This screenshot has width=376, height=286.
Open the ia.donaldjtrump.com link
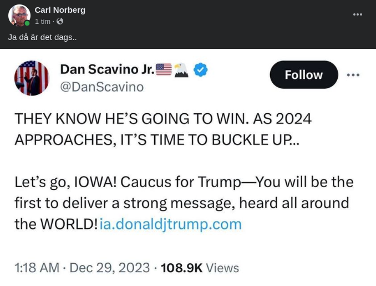click(171, 224)
